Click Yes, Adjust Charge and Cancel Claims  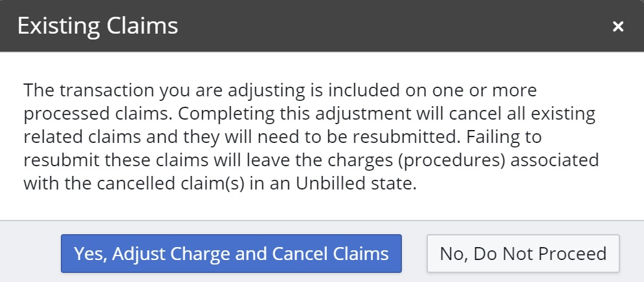(231, 253)
